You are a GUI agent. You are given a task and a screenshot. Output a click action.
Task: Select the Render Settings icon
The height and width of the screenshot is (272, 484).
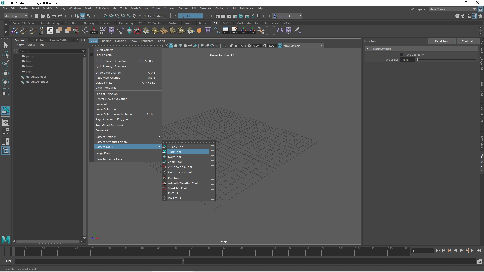coord(235,16)
